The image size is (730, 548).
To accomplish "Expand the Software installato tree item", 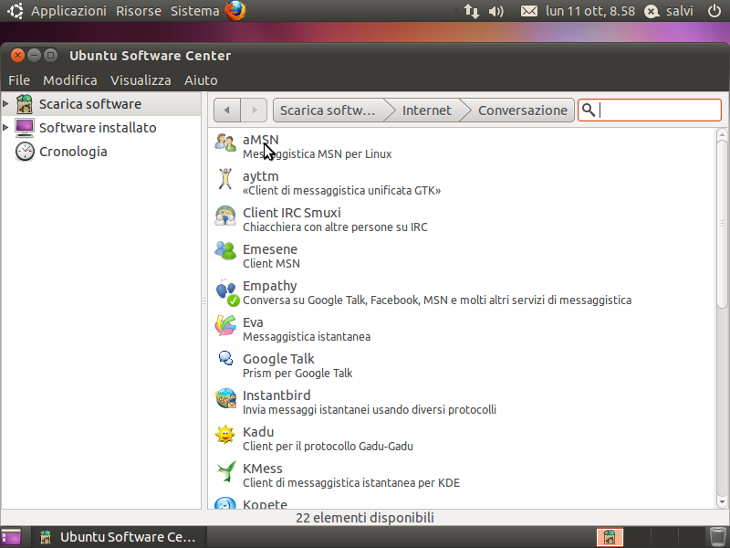I will click(5, 127).
